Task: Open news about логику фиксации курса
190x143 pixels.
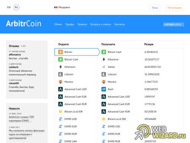Action: click(x=27, y=134)
